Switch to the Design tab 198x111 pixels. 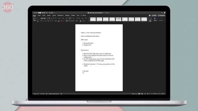49,15
